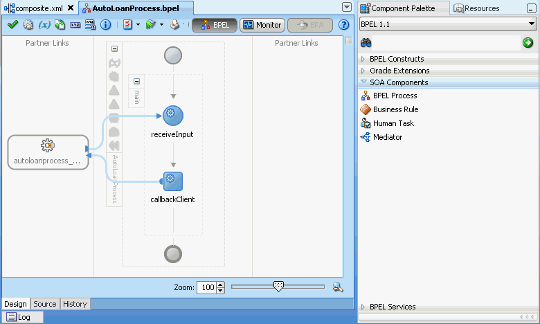The width and height of the screenshot is (540, 324).
Task: Click the blue help question mark icon
Action: pyautogui.click(x=343, y=25)
